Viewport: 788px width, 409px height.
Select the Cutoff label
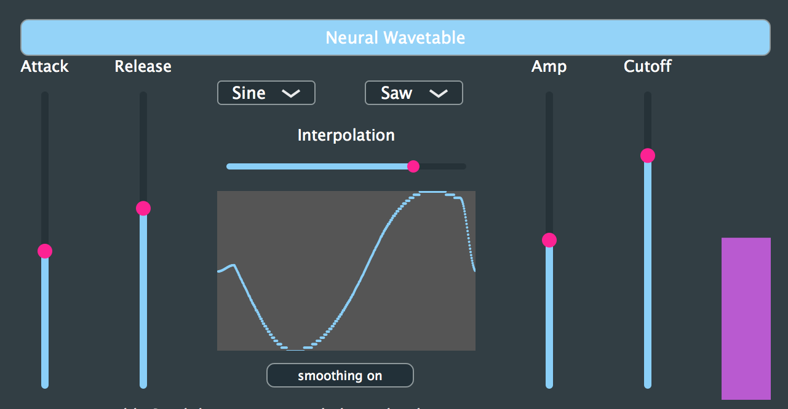[x=647, y=66]
